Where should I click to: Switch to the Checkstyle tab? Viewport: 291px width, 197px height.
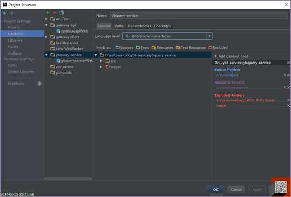tap(163, 26)
